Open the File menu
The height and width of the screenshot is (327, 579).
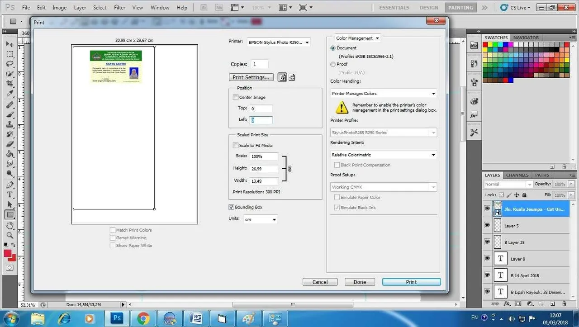click(26, 8)
